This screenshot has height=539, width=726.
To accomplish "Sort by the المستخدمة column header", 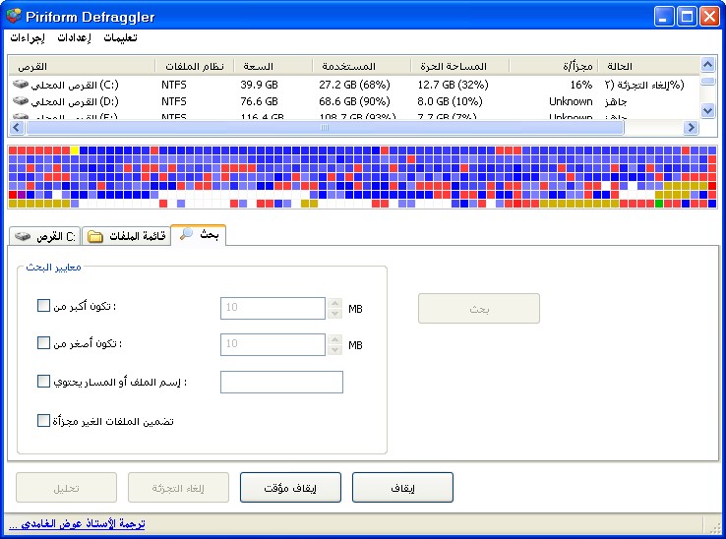I will (x=362, y=66).
